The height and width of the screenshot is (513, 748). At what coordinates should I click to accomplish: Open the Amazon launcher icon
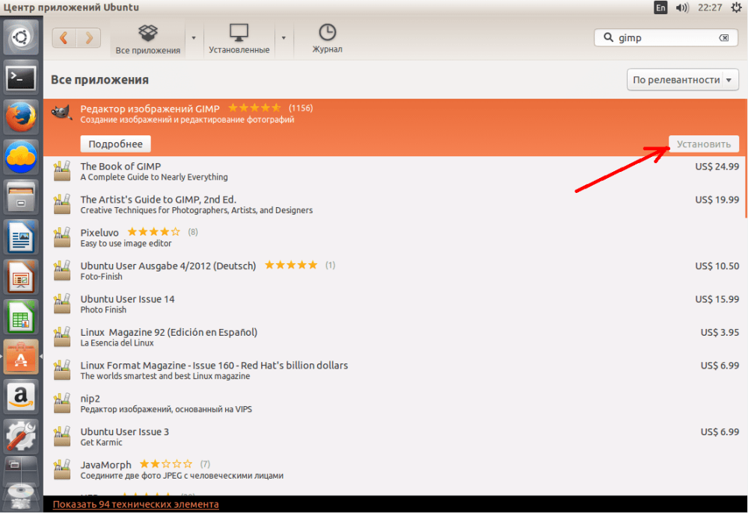point(20,396)
